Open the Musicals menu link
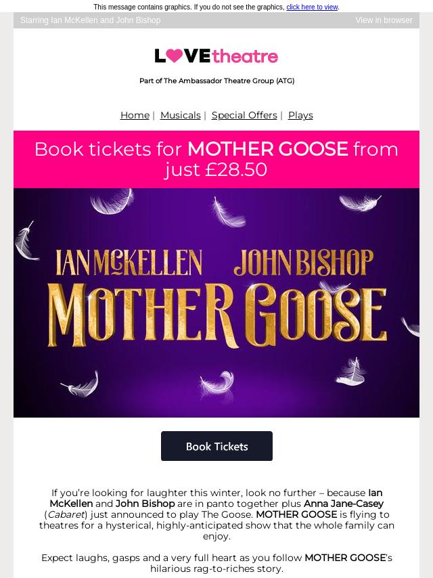 point(181,115)
